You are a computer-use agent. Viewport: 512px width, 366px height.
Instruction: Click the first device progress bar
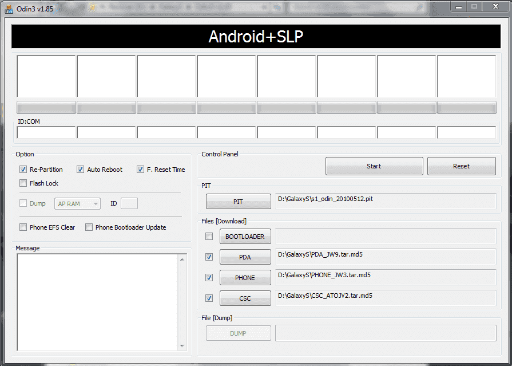click(x=46, y=107)
